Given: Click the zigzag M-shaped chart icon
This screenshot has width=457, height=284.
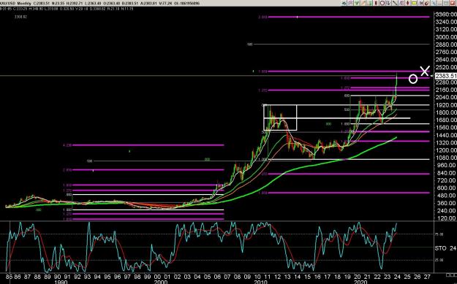Looking at the screenshot, I should click(x=420, y=3).
